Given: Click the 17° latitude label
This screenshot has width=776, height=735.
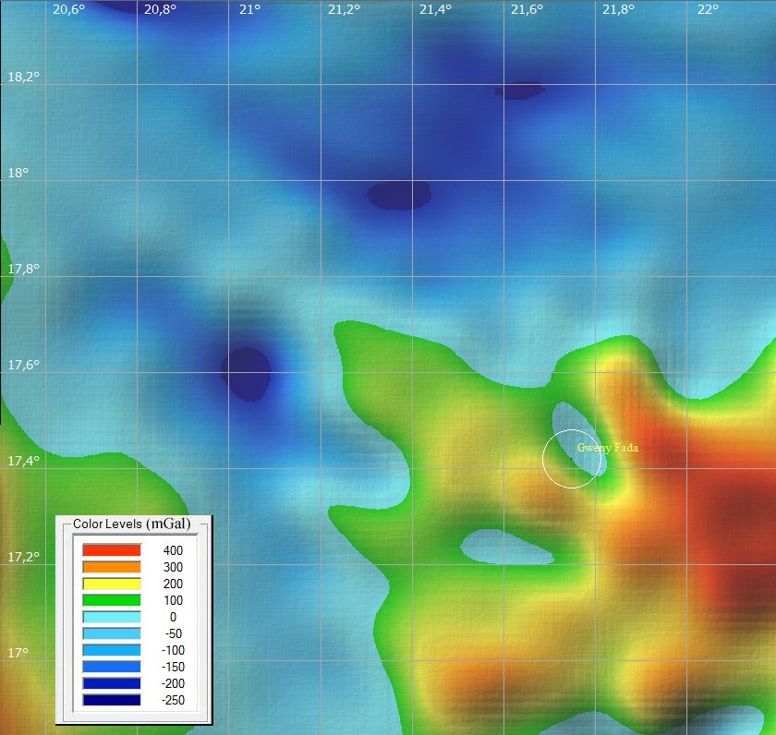Looking at the screenshot, I should (18, 653).
